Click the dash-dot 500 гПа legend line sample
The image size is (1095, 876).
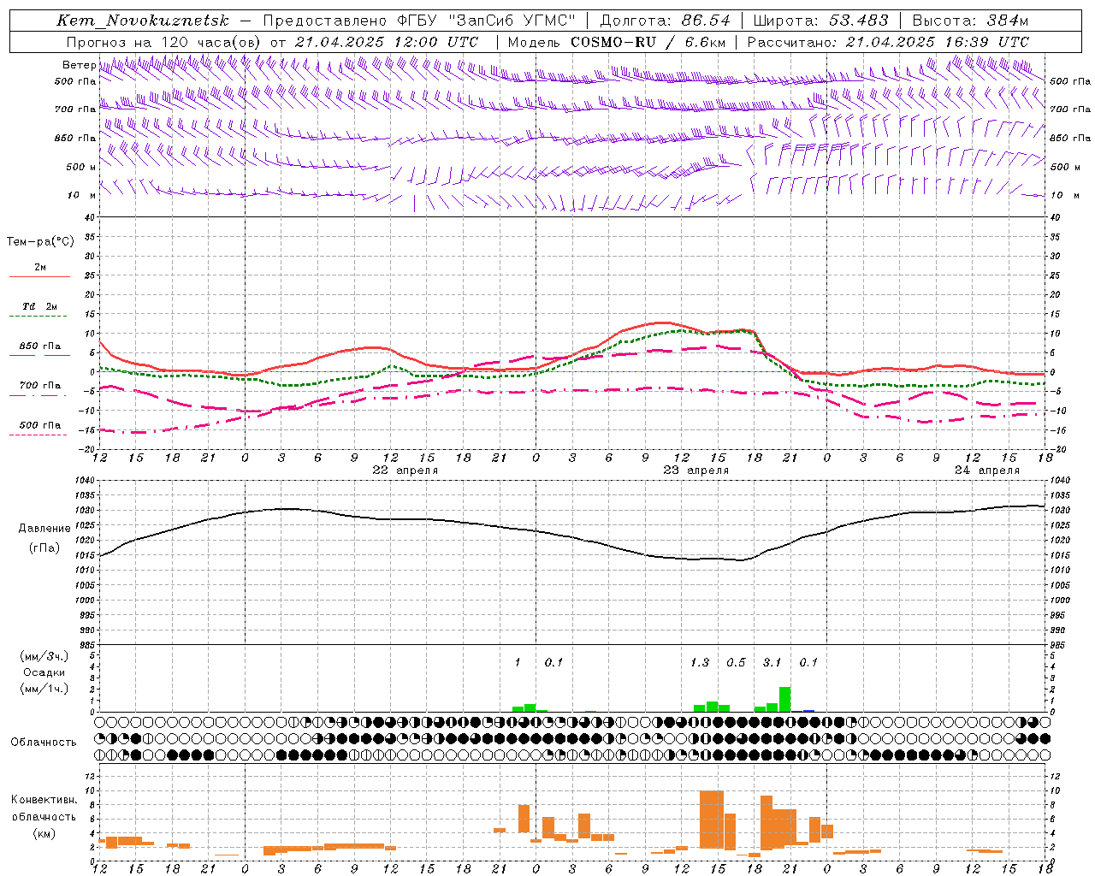[39, 435]
